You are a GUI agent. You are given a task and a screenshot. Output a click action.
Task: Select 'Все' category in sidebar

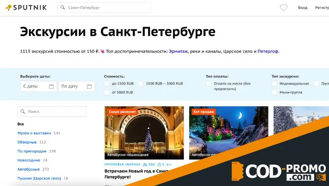click(x=21, y=124)
